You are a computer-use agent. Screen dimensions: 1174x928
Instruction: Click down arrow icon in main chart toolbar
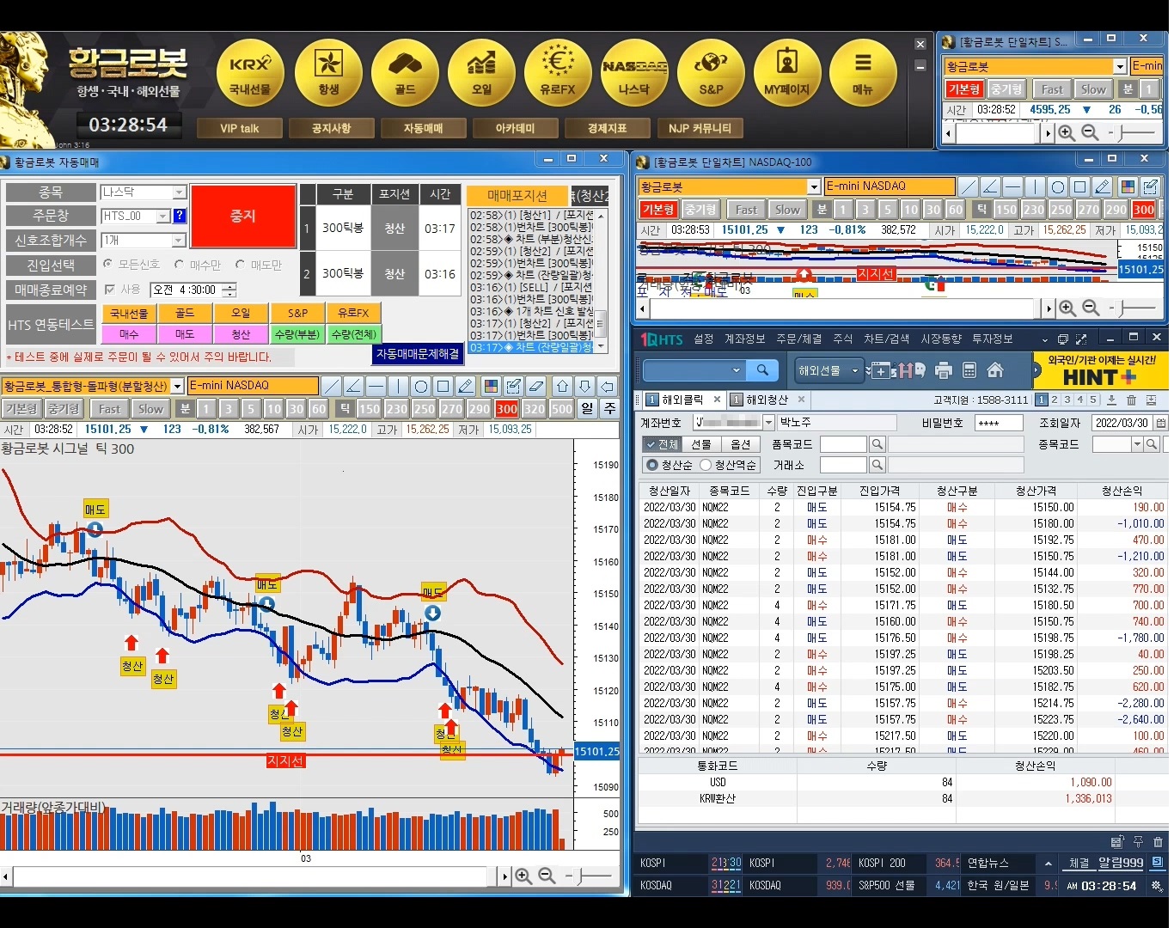click(x=584, y=386)
